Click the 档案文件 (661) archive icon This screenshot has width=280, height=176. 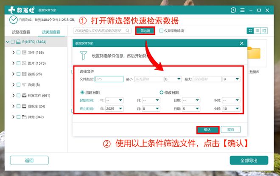(x=24, y=95)
